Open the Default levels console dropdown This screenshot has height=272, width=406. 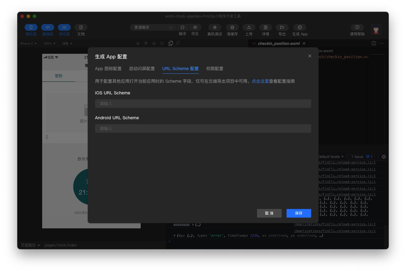(331, 157)
